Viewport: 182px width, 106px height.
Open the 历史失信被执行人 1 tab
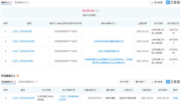point(28,82)
